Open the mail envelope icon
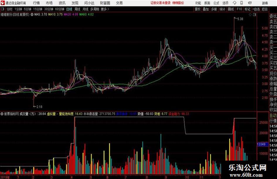The width and height of the screenshot is (277, 179). [x=250, y=3]
